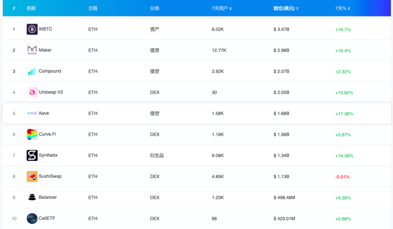Image resolution: width=393 pixels, height=229 pixels.
Task: Click 4.85K users value for SushiSwap
Action: pyautogui.click(x=218, y=177)
